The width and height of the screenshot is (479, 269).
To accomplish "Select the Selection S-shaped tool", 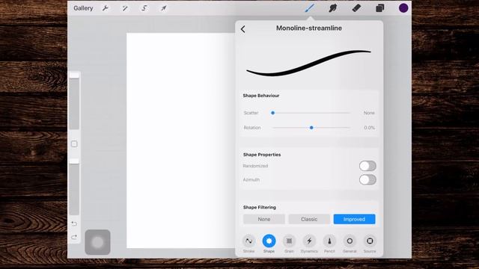I will tap(144, 8).
